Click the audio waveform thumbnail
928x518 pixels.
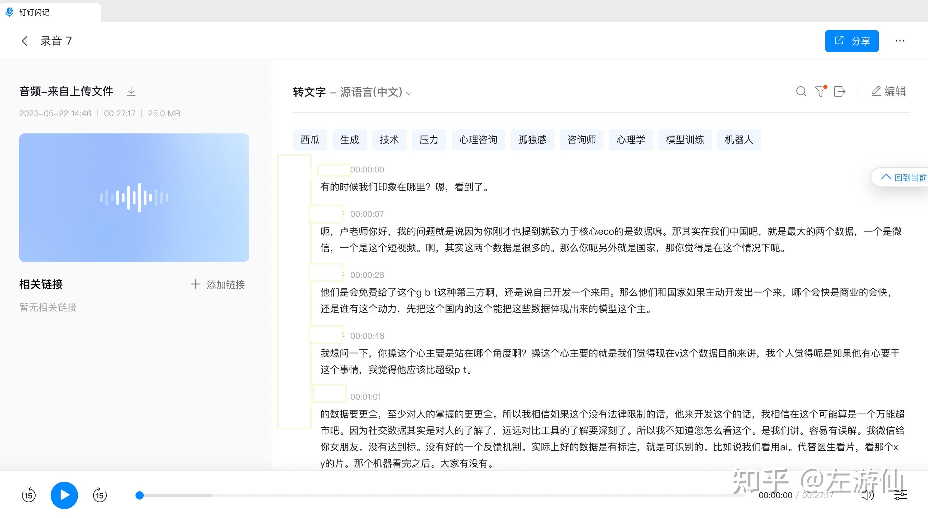134,197
